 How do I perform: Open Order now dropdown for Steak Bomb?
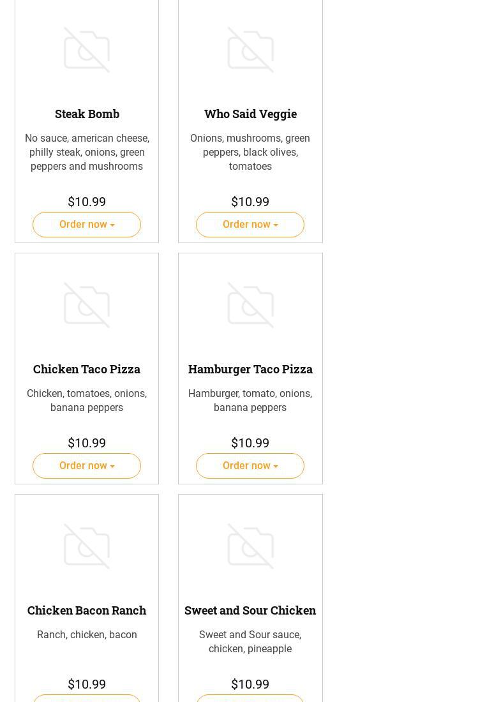coord(87,225)
